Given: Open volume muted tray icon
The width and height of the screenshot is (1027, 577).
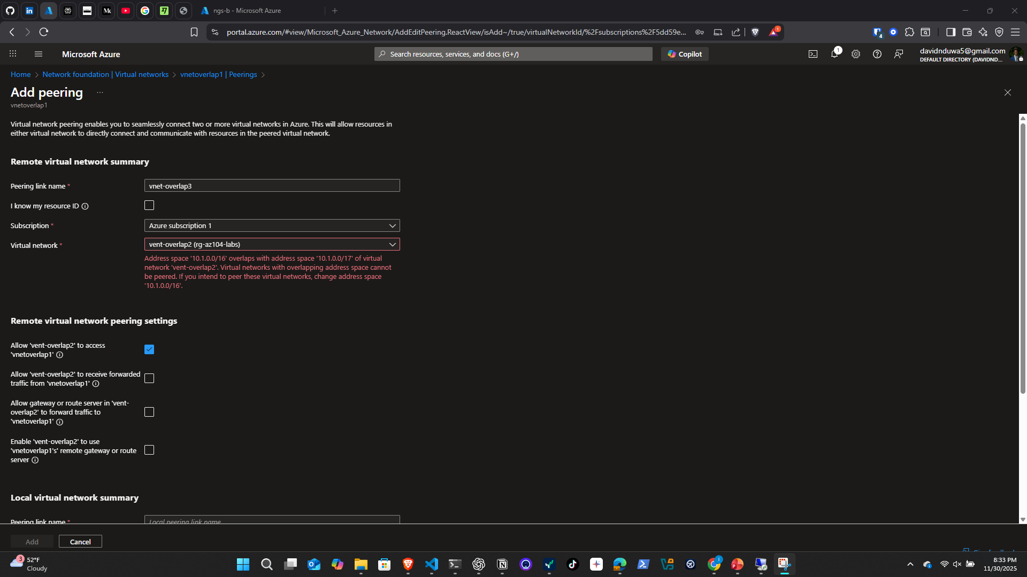Looking at the screenshot, I should (x=957, y=564).
